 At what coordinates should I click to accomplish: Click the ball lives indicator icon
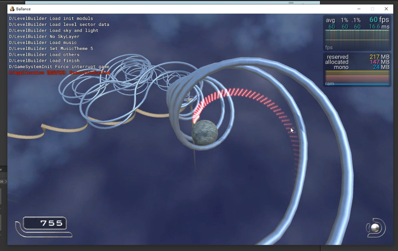pyautogui.click(x=376, y=228)
